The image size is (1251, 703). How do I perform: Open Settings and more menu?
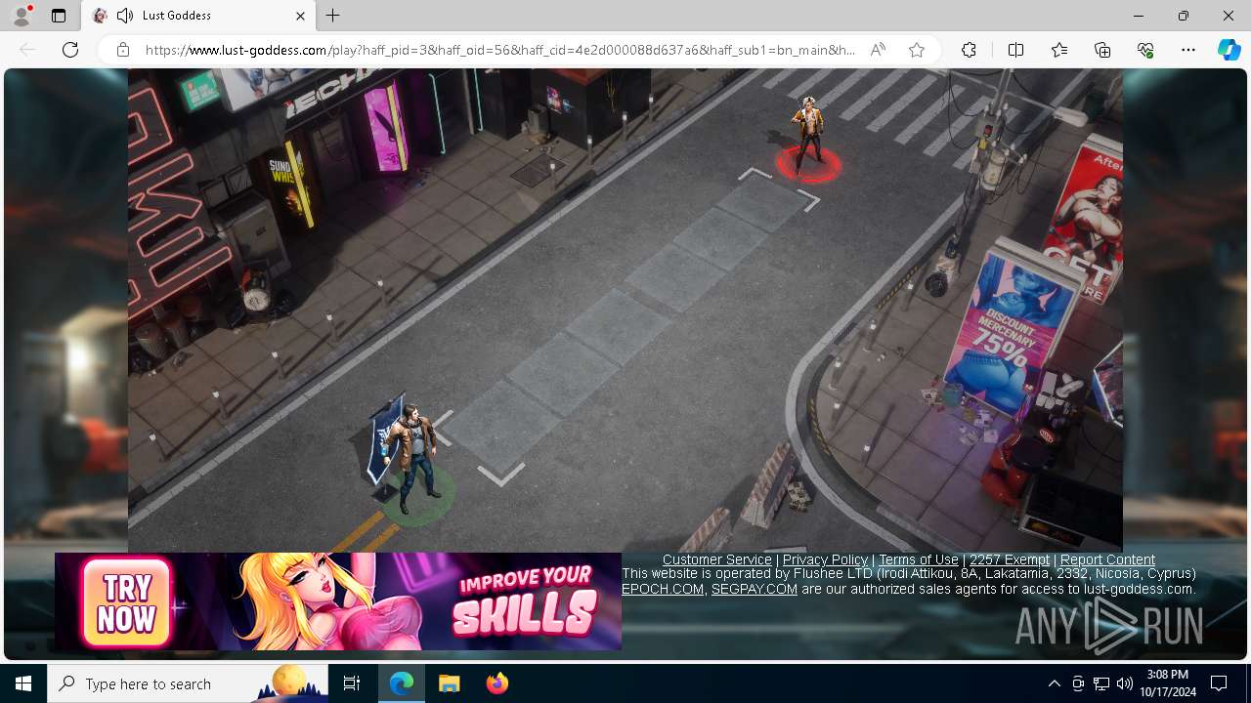[1188, 50]
